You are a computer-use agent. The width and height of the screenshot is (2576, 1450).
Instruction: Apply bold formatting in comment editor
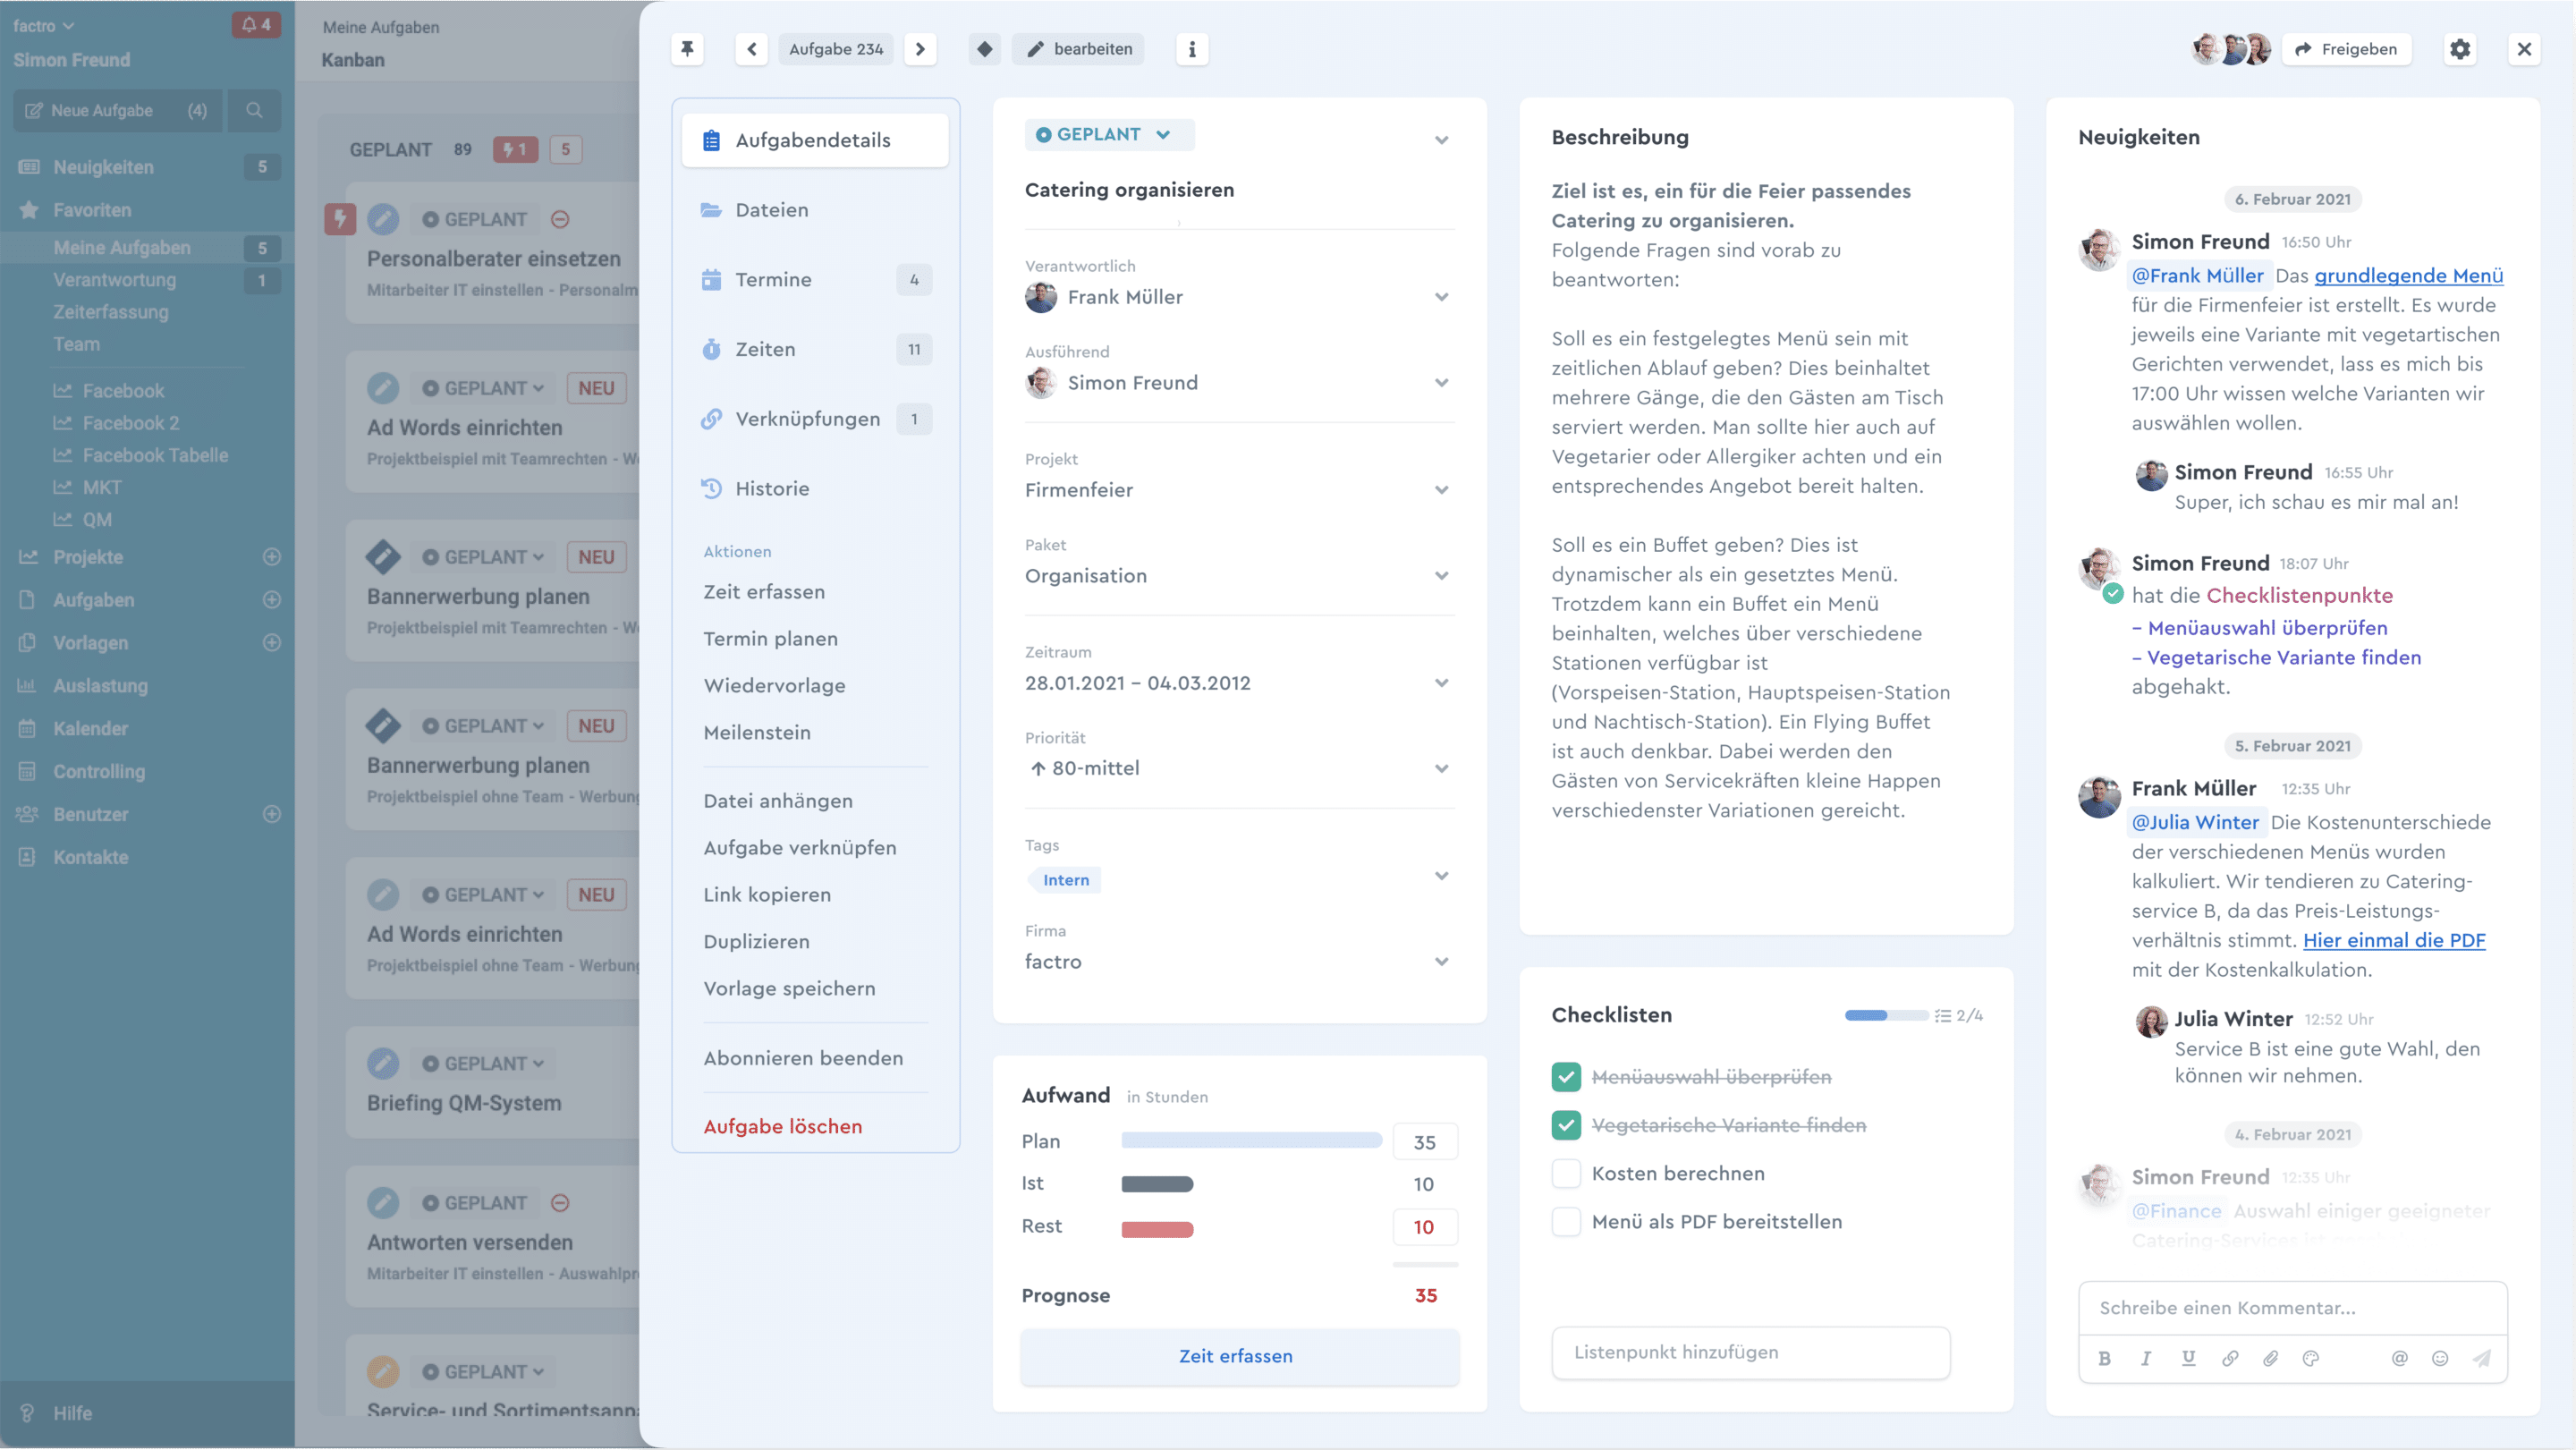point(2105,1359)
